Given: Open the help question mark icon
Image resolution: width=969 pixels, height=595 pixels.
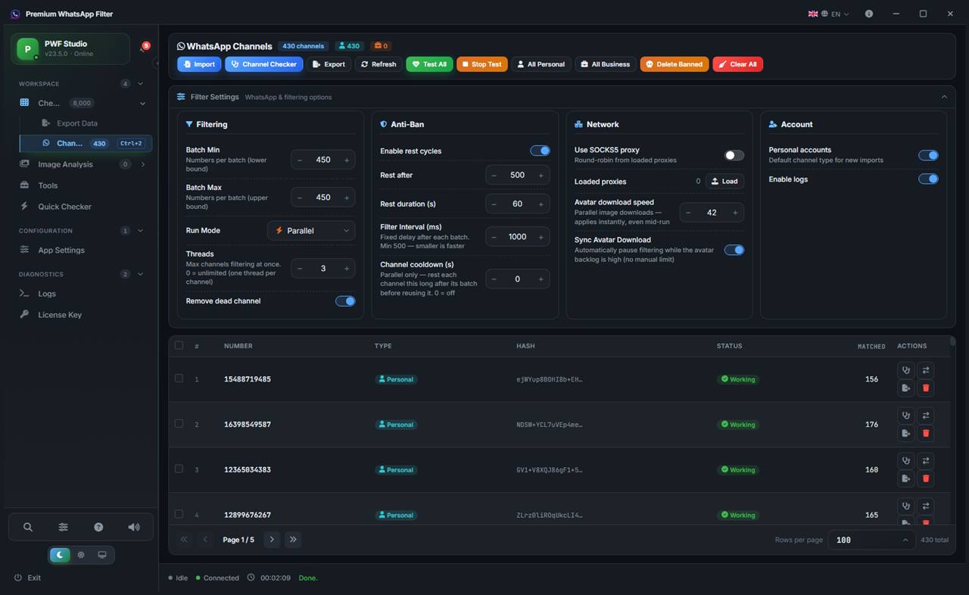Looking at the screenshot, I should (x=98, y=527).
